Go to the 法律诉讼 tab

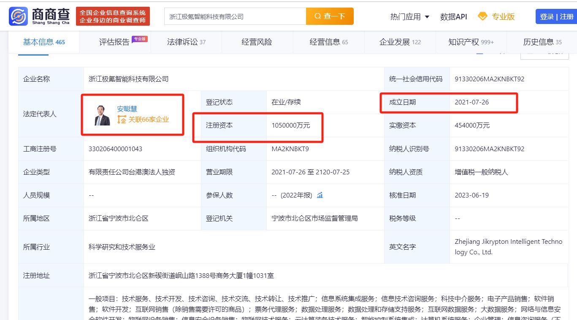click(186, 42)
